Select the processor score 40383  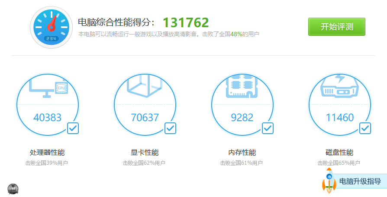tap(47, 117)
